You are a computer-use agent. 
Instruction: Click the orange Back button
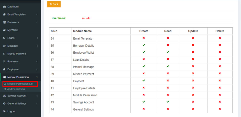coord(54,4)
